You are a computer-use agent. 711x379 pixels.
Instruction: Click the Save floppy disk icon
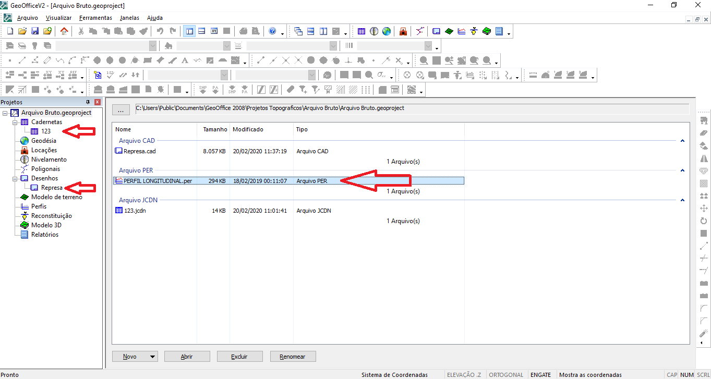[x=35, y=31]
